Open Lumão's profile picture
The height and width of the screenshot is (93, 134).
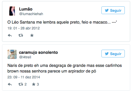(12, 11)
